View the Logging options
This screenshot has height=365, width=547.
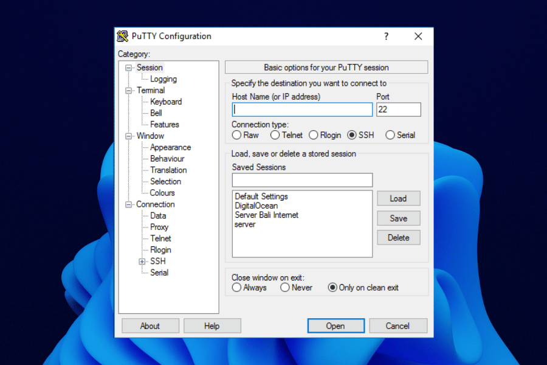[x=163, y=78]
